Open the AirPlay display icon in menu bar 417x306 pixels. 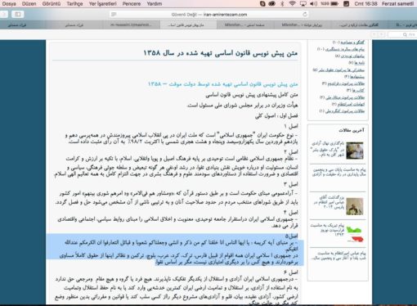click(x=303, y=4)
